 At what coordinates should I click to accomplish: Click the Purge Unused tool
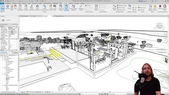51,8
